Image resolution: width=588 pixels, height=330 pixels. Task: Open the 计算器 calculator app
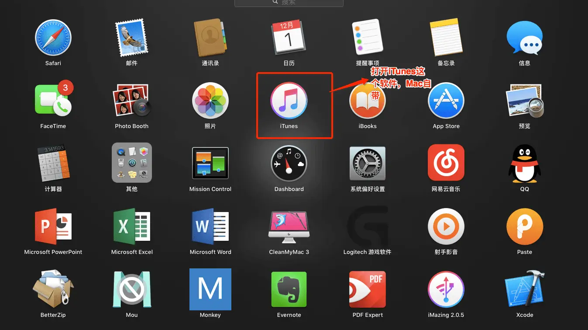point(53,163)
